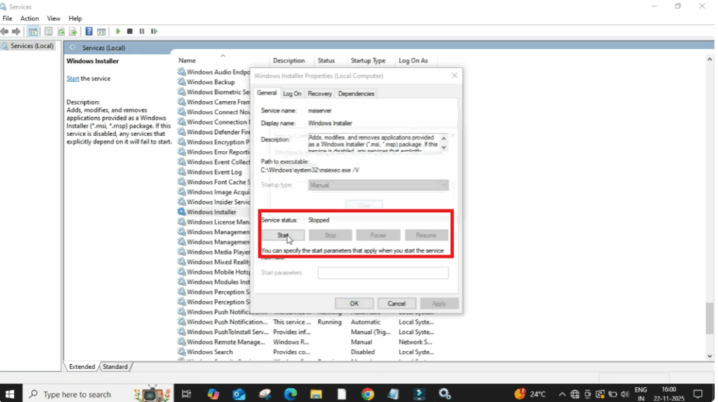Select the Windows Installer service row
The height and width of the screenshot is (402, 718).
pyautogui.click(x=211, y=212)
